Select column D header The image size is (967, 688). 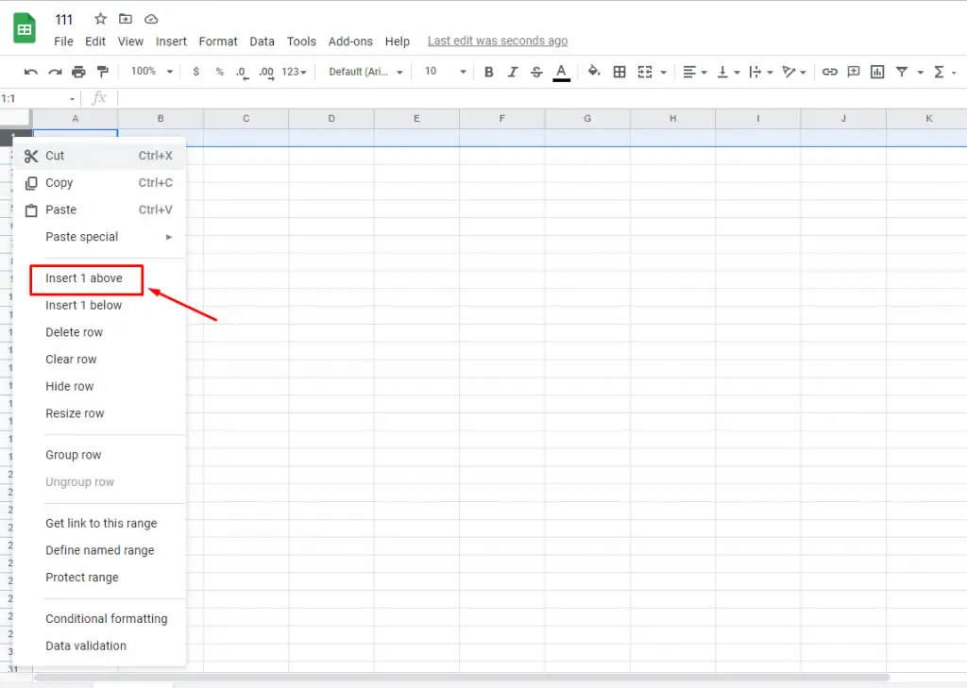pyautogui.click(x=331, y=119)
